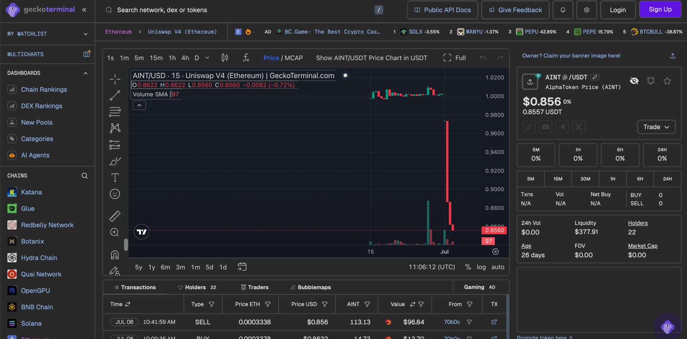Open Chain Rankings dashboard
Screen dimensions: 687x339
point(44,90)
